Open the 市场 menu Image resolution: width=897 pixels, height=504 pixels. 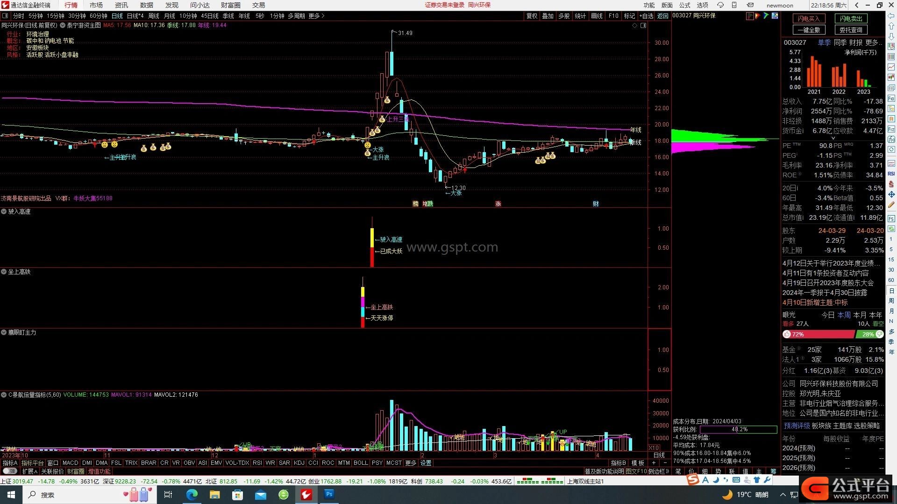[x=96, y=5]
